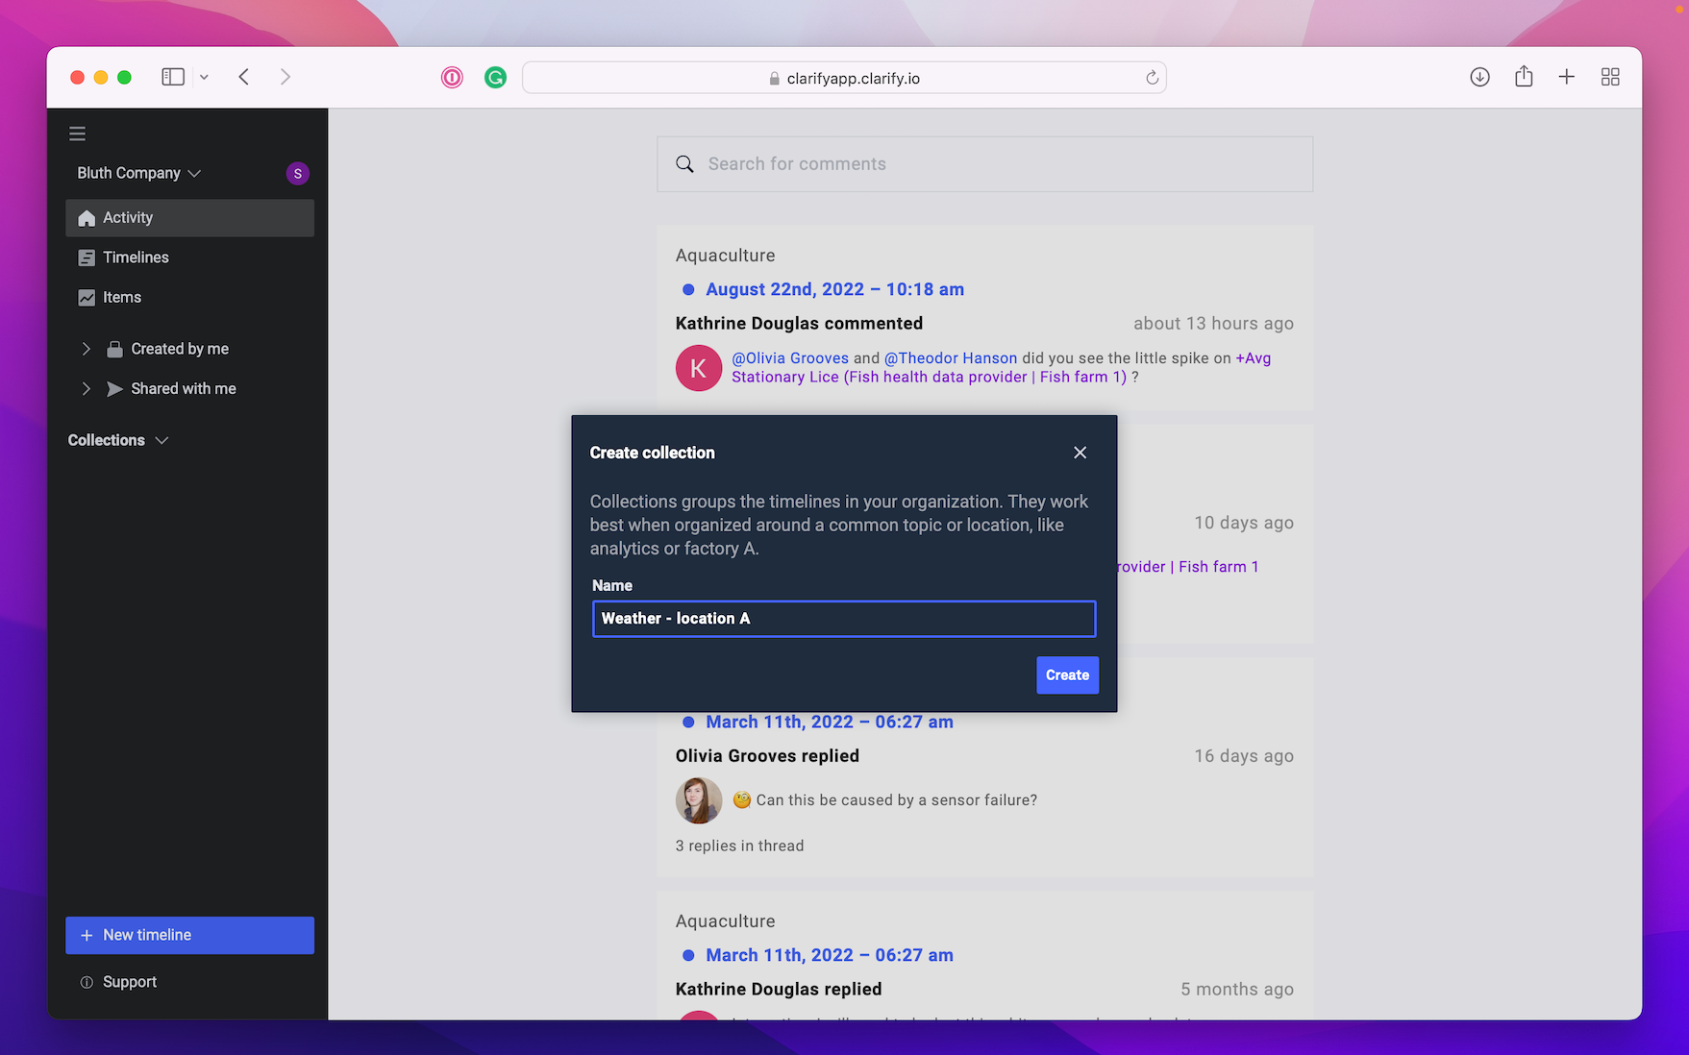
Task: Open Safari downloads icon
Action: click(x=1479, y=77)
